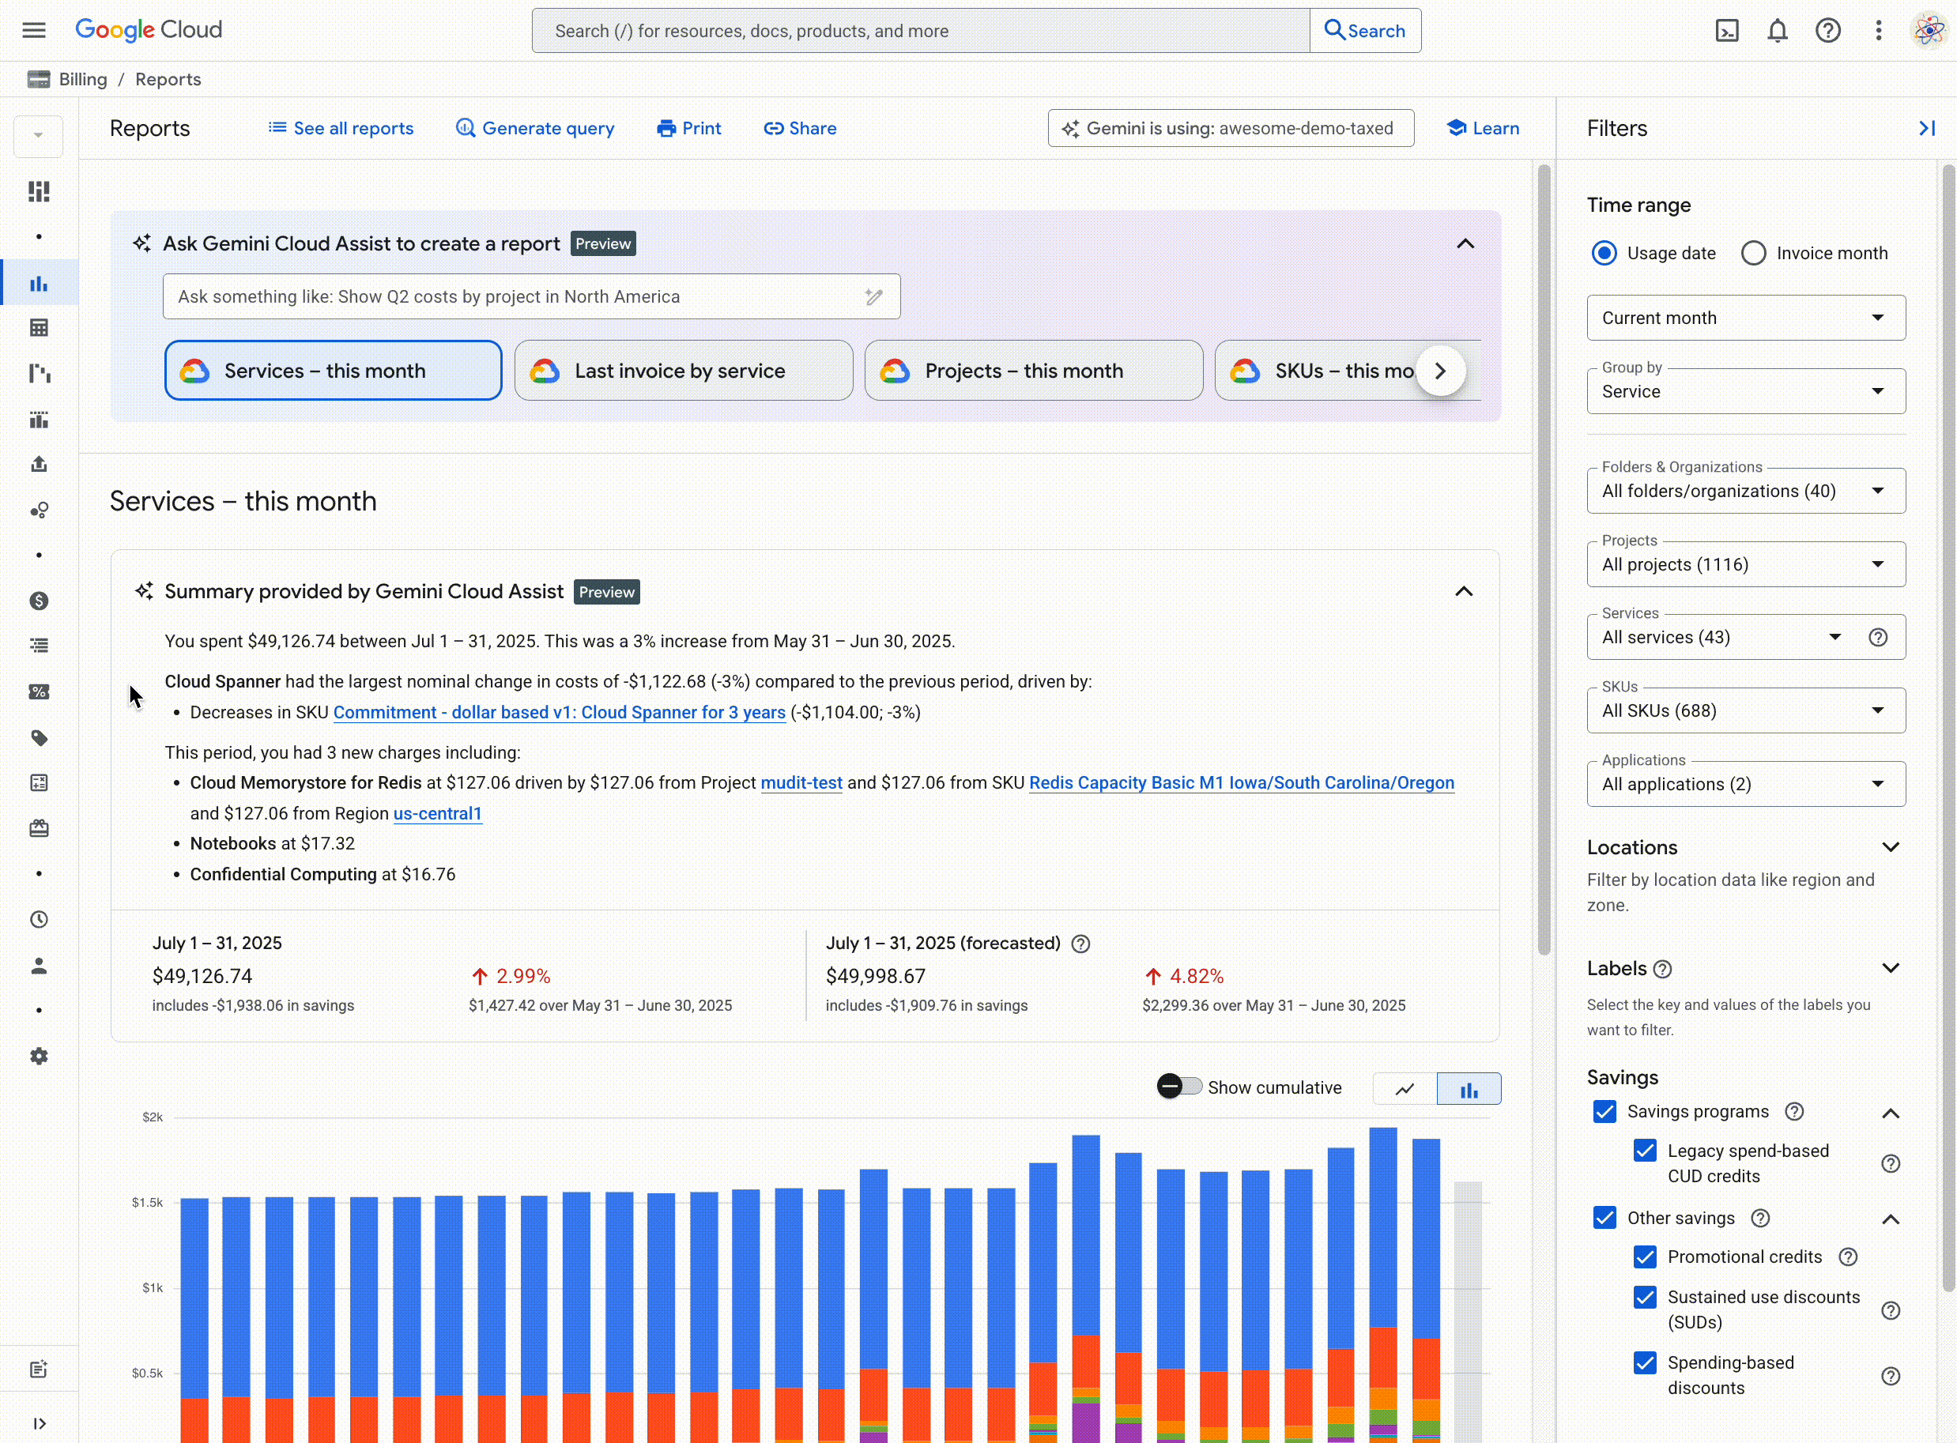Open the three-dot settings and utilities menu

pos(1877,31)
